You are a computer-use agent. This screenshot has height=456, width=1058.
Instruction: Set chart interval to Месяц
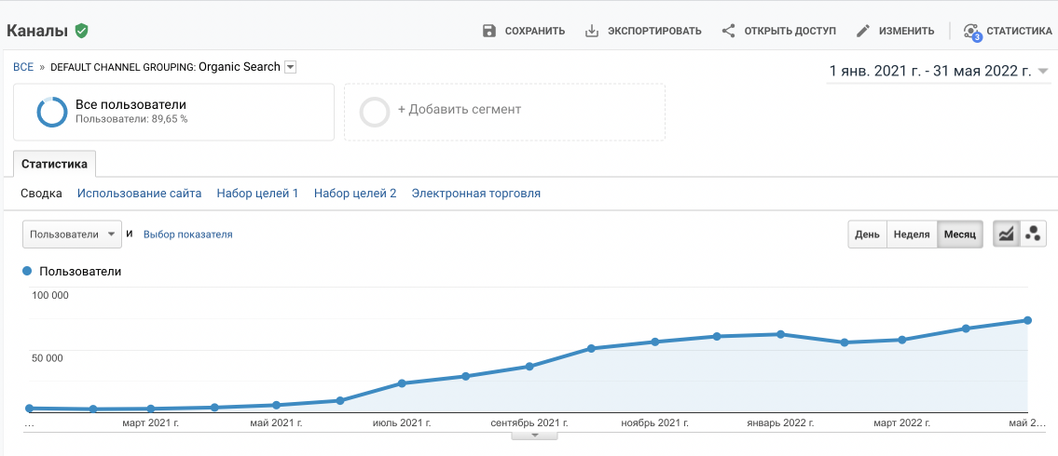[959, 235]
